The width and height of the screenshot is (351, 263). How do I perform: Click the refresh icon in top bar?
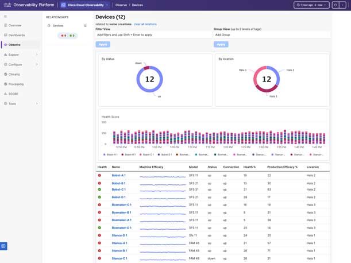(335, 5)
